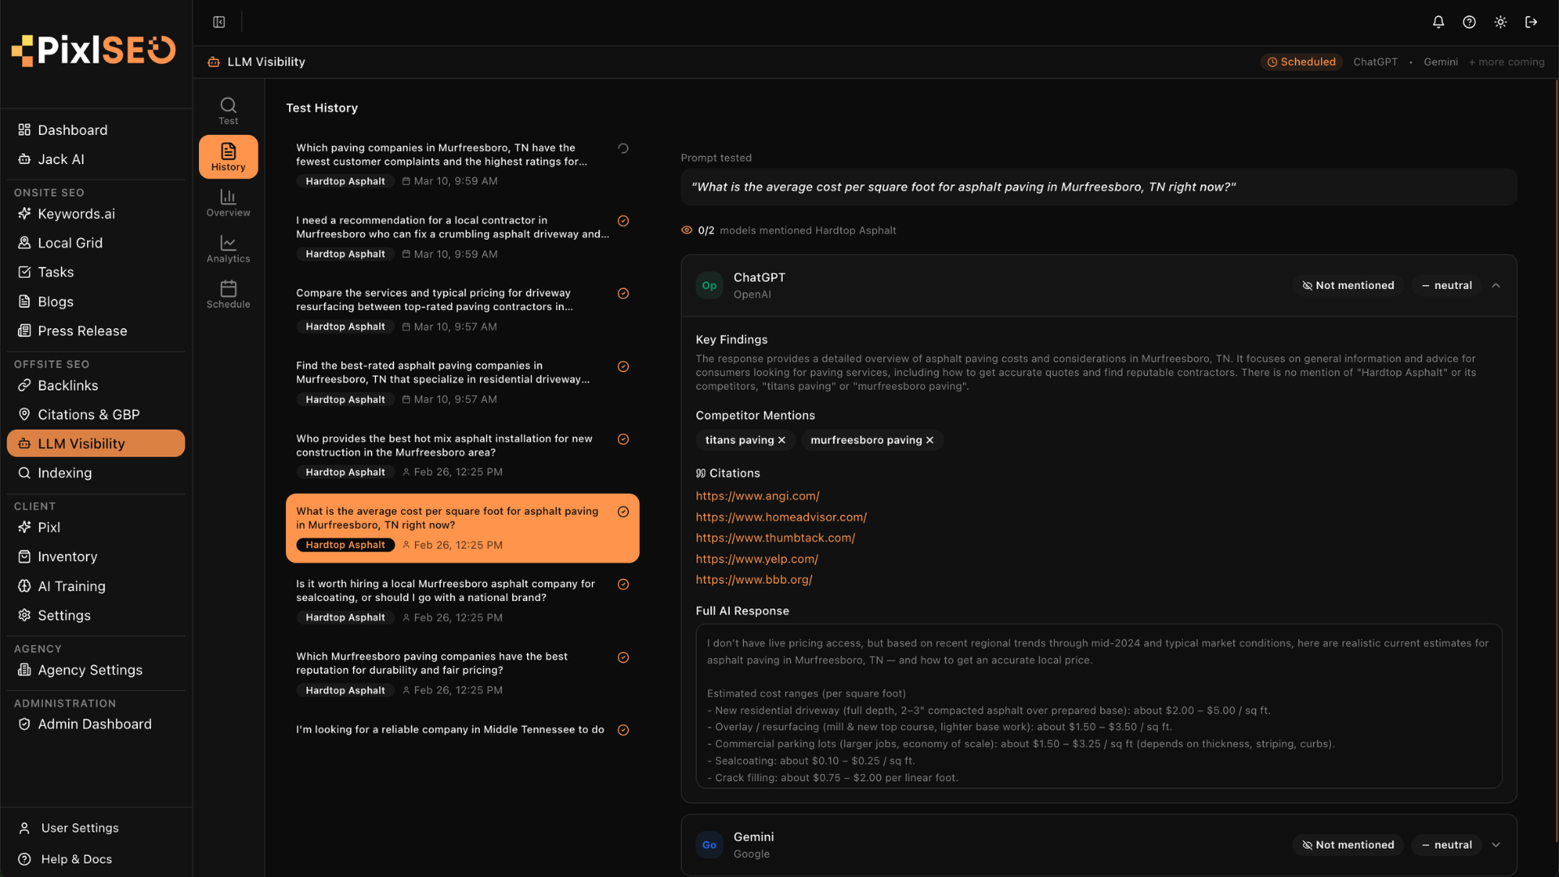Image resolution: width=1559 pixels, height=877 pixels.
Task: Select test on best-rated asphalt paving companies
Action: tap(462, 382)
